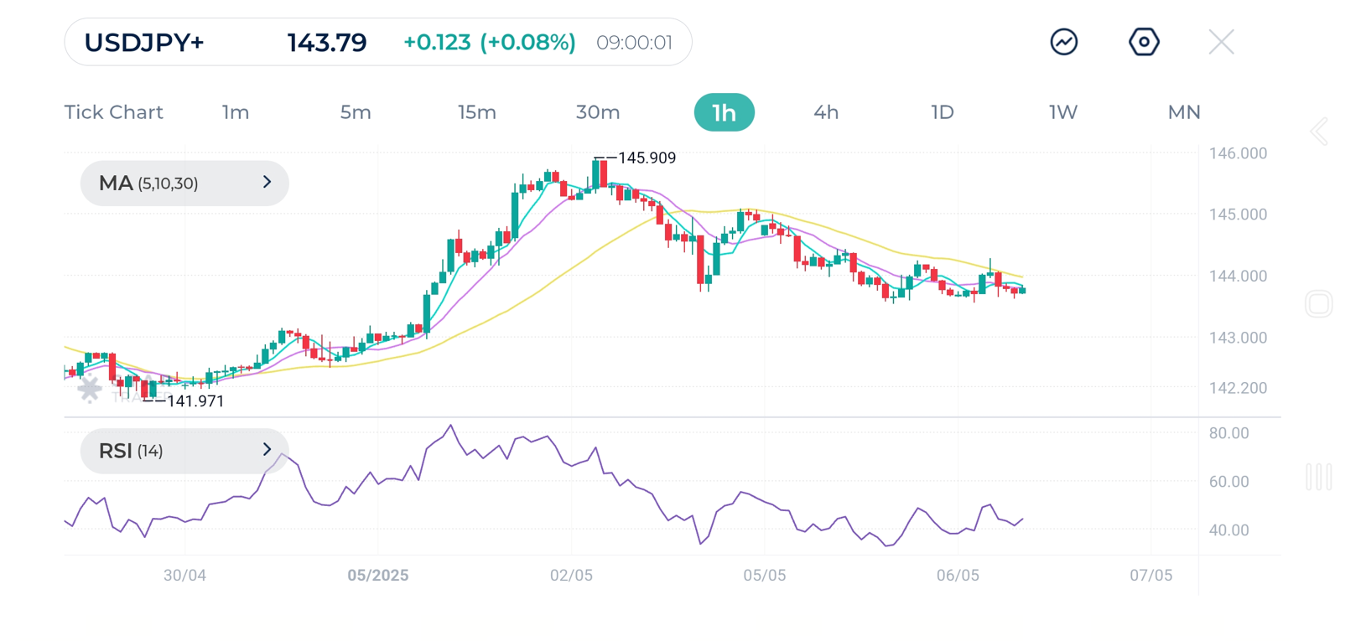Expand the RSI (14) indicator selector
The height and width of the screenshot is (641, 1366).
184,451
